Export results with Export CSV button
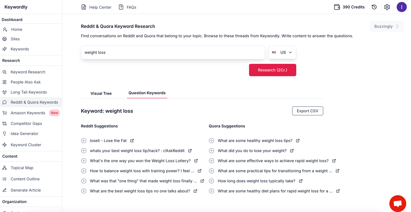411x212 pixels. (307, 111)
